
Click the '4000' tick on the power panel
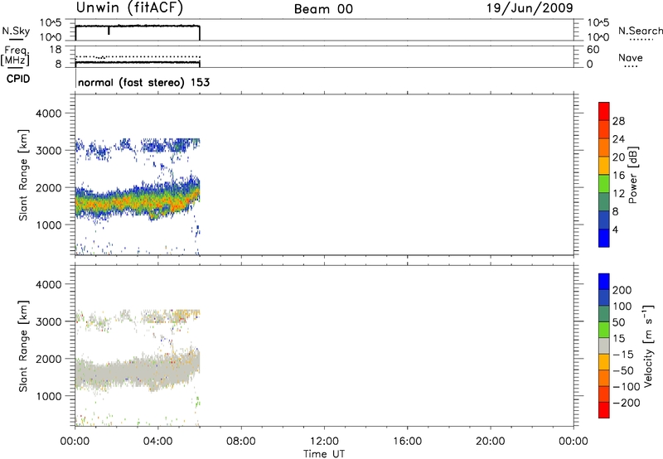[x=49, y=114]
